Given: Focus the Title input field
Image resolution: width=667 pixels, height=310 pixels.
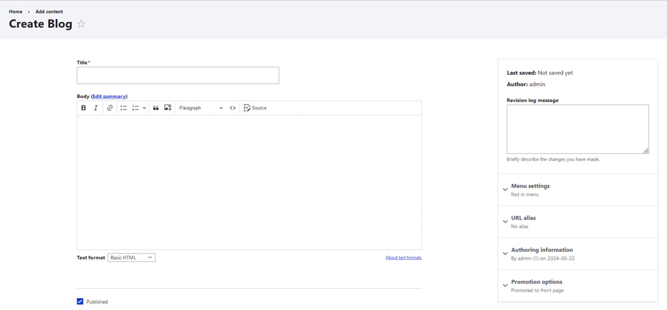Looking at the screenshot, I should [x=178, y=75].
